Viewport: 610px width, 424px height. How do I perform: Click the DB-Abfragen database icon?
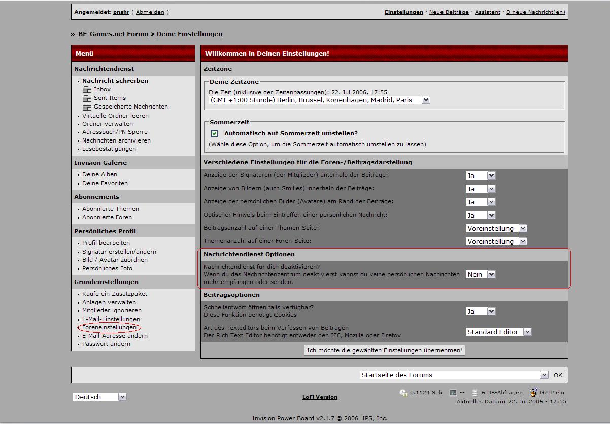[475, 393]
